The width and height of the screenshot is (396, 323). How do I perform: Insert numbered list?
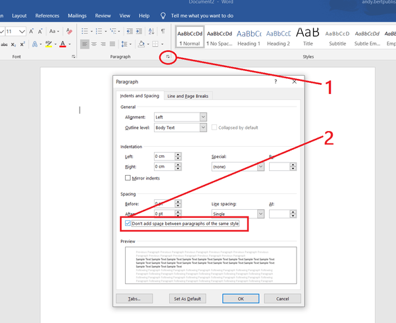pos(99,32)
